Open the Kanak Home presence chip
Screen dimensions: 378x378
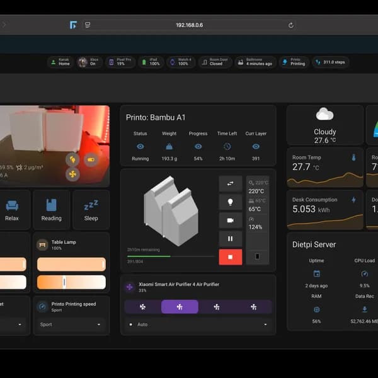[60, 62]
